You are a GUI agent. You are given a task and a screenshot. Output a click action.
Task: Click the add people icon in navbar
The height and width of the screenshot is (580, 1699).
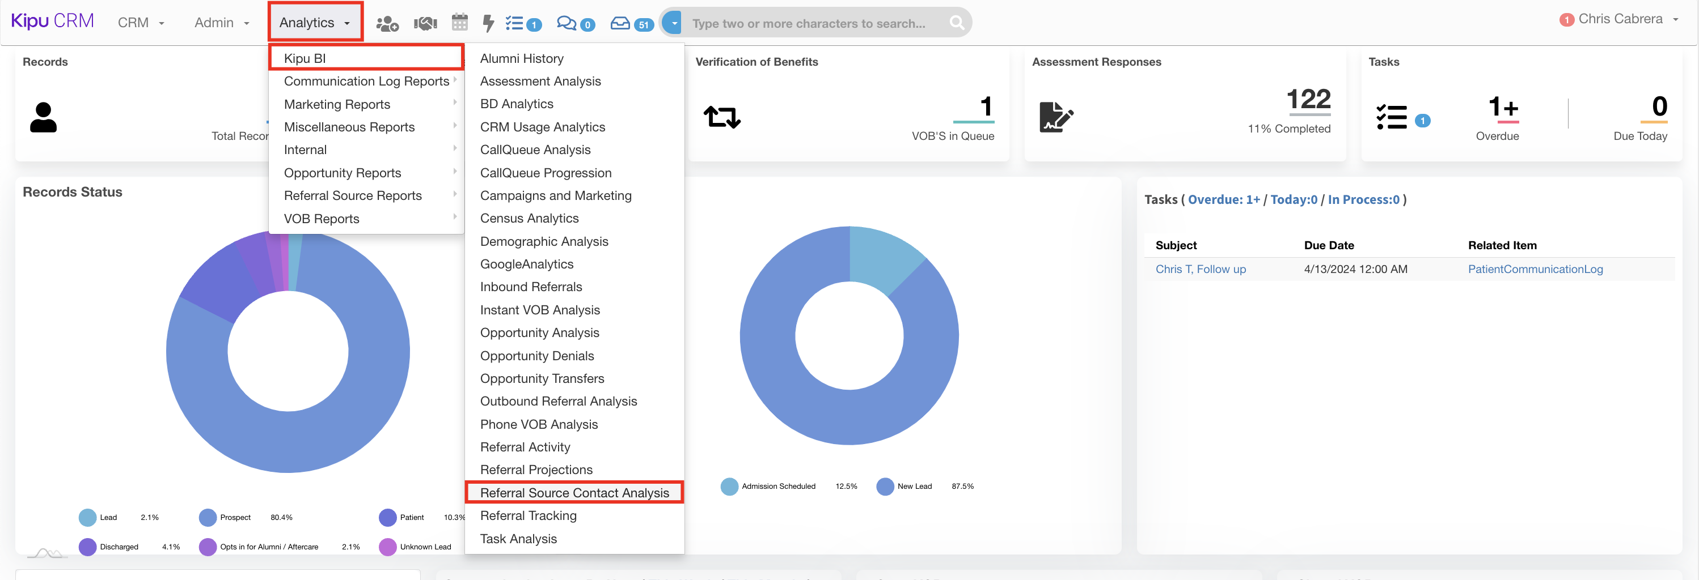click(387, 24)
